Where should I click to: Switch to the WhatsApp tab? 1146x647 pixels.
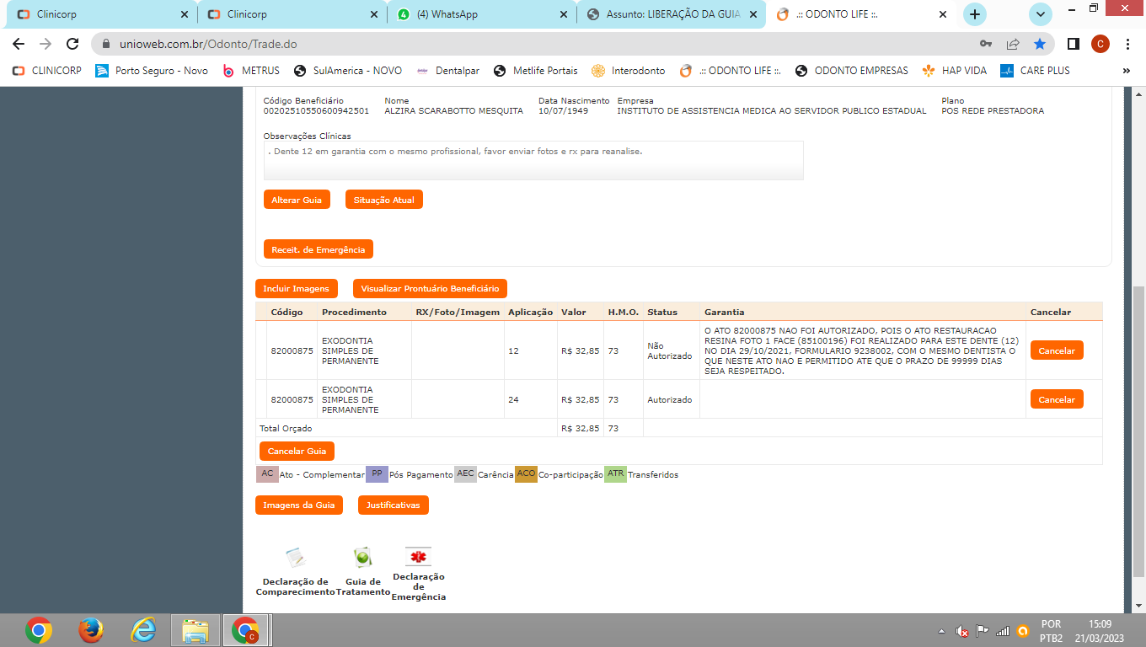481,14
